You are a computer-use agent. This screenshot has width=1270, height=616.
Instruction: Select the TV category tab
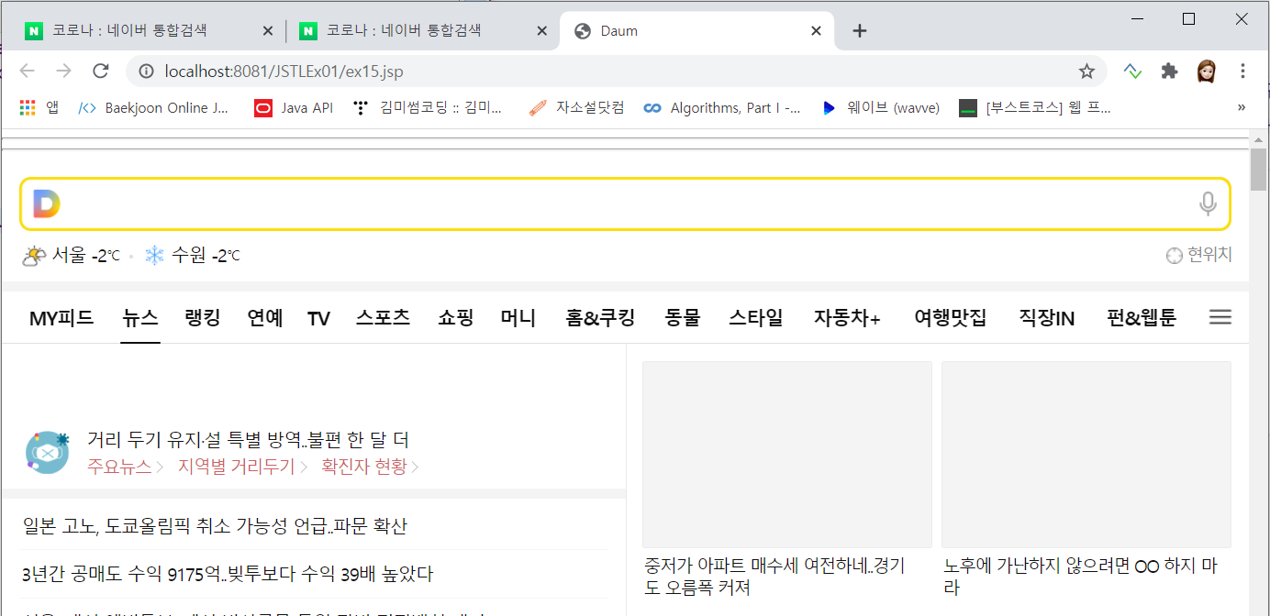[x=318, y=318]
